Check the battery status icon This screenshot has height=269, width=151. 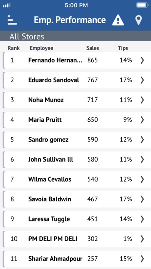click(142, 5)
